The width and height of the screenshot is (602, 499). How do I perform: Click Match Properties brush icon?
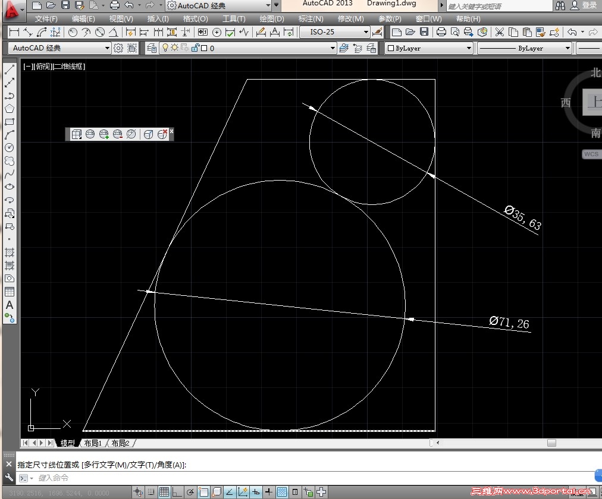(541, 32)
